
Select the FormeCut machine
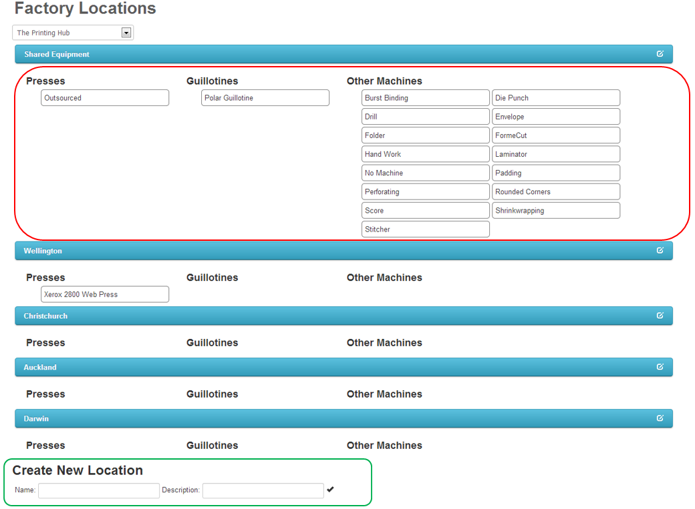pyautogui.click(x=556, y=135)
